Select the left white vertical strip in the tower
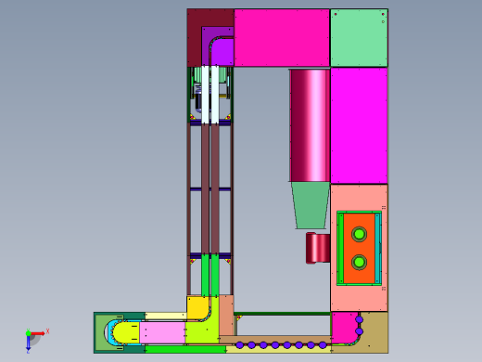The height and width of the screenshot is (362, 482). pyautogui.click(x=205, y=95)
